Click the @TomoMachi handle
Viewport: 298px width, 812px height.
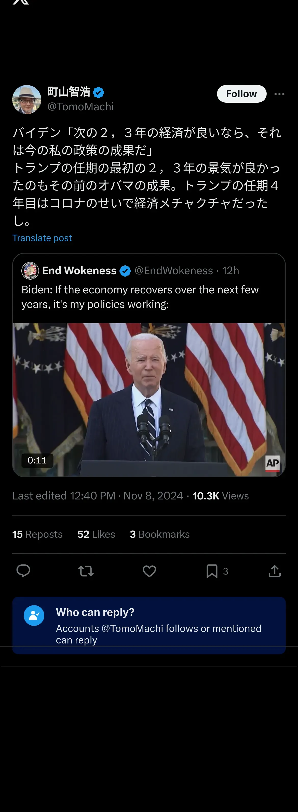(x=81, y=107)
